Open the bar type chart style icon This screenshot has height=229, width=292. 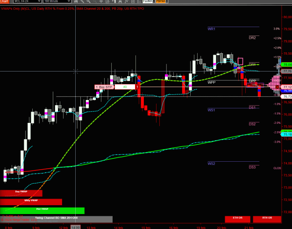tap(76, 1)
